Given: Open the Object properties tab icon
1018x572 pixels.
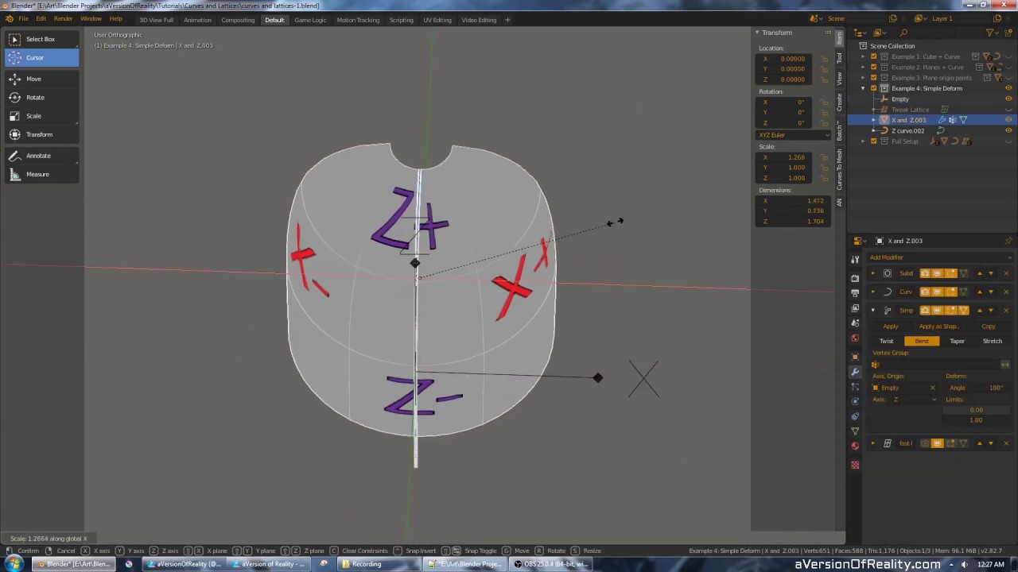Looking at the screenshot, I should click(x=855, y=357).
